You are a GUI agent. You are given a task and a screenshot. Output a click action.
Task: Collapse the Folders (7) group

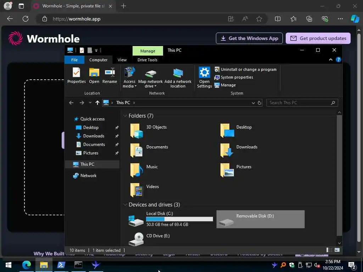[125, 116]
